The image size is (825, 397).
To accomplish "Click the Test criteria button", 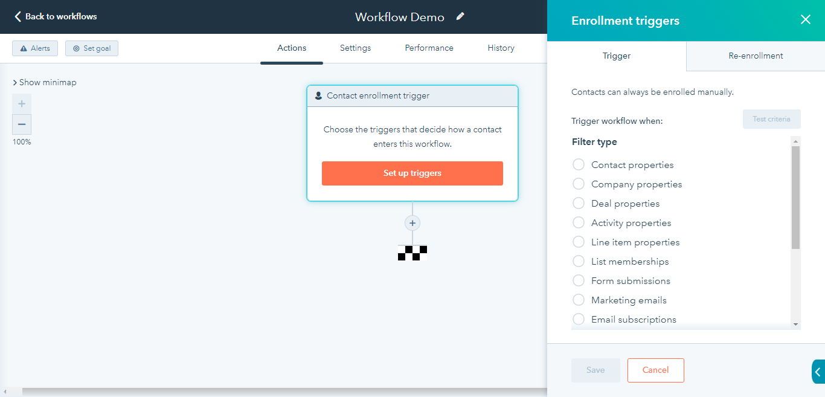I will pyautogui.click(x=771, y=119).
